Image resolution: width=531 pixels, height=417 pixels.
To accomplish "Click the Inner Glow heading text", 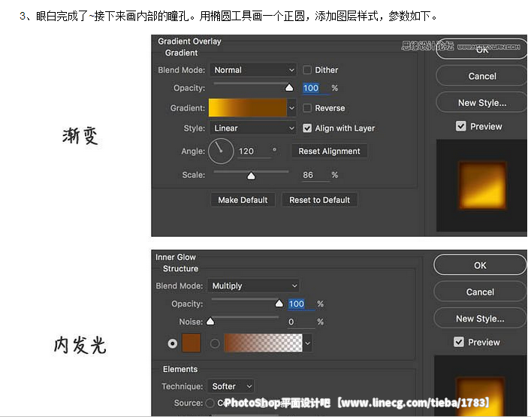I will 176,257.
